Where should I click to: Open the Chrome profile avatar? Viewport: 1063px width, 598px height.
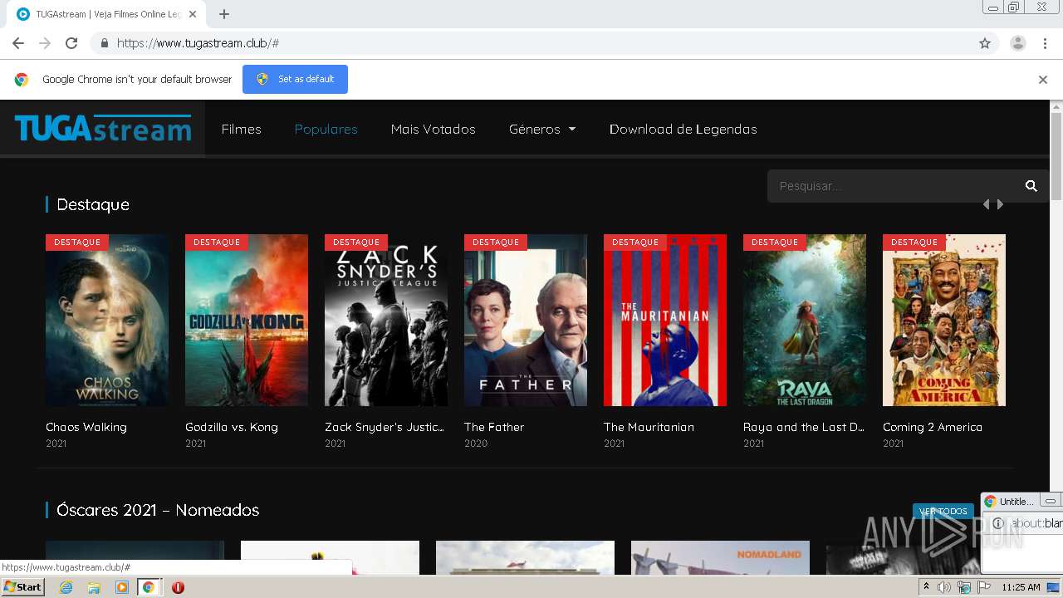(1017, 43)
